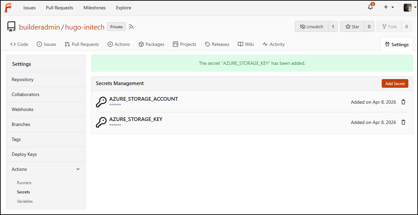Viewport: 418px width, 215px height.
Task: Switch to the Packages tab
Action: tap(152, 44)
